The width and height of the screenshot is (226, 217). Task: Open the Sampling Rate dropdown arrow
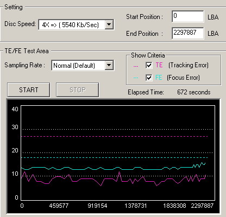tap(109, 65)
